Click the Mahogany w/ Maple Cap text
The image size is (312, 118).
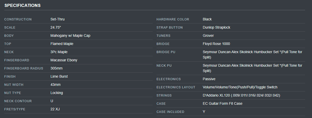(70, 36)
